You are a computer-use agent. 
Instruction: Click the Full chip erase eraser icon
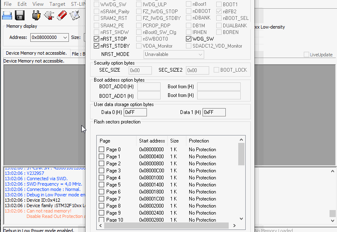tap(62, 15)
